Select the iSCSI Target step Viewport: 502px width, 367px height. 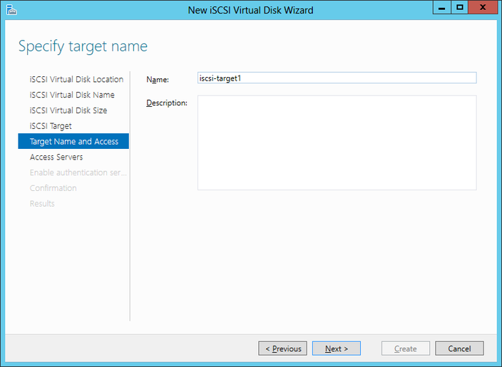tap(51, 126)
